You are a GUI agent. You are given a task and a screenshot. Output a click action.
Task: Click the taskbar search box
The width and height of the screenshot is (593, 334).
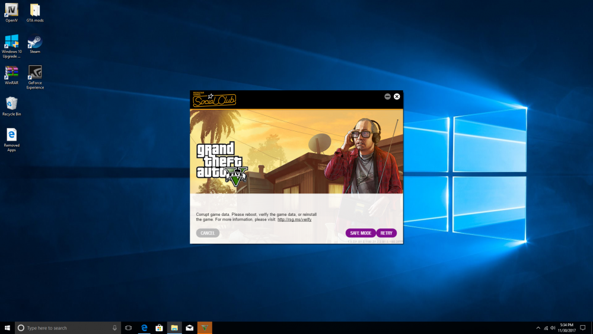(x=68, y=327)
